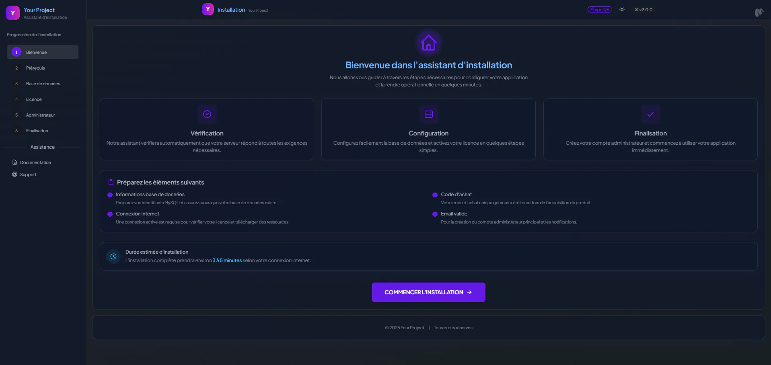Open the Base de données step
The image size is (771, 365).
[x=43, y=84]
